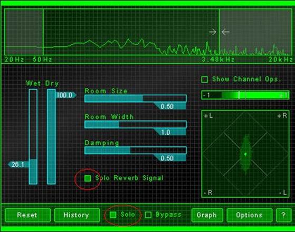Click the Room Size label
Screen dimensions: 295x232
point(106,91)
